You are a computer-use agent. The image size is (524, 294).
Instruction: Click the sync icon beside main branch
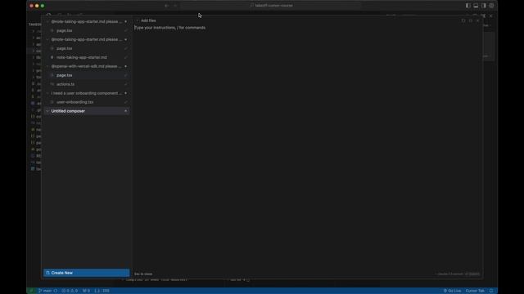[x=56, y=291]
